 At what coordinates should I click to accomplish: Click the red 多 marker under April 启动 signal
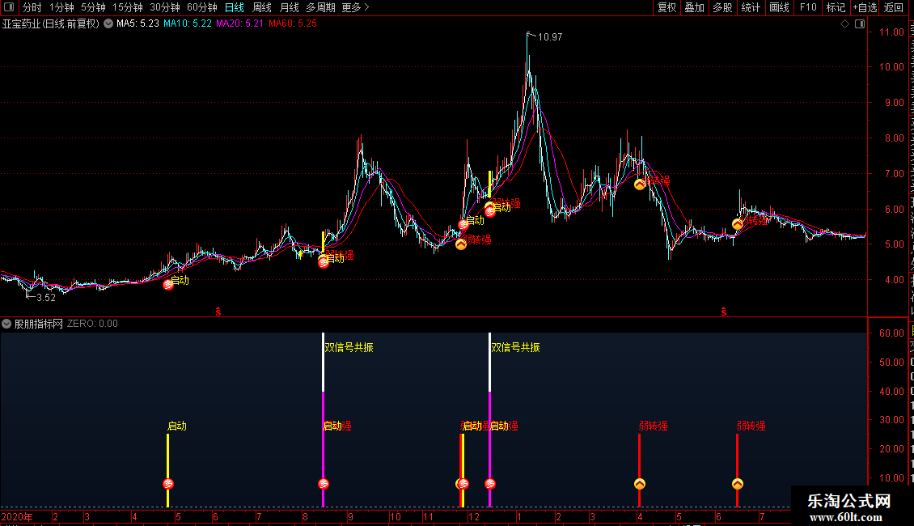tap(168, 483)
